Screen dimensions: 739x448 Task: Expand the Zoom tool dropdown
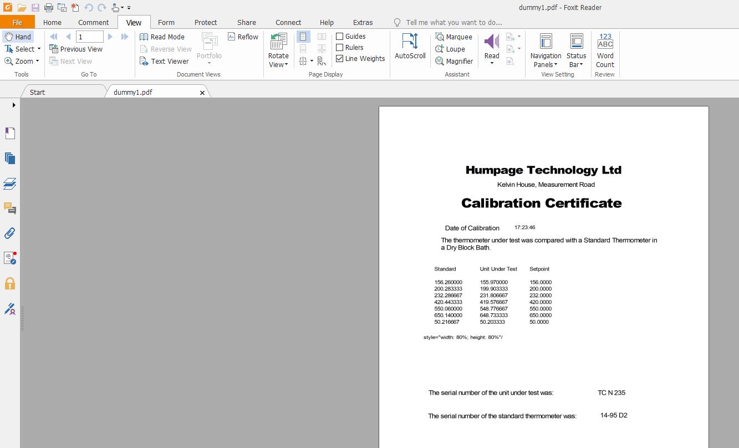(38, 61)
